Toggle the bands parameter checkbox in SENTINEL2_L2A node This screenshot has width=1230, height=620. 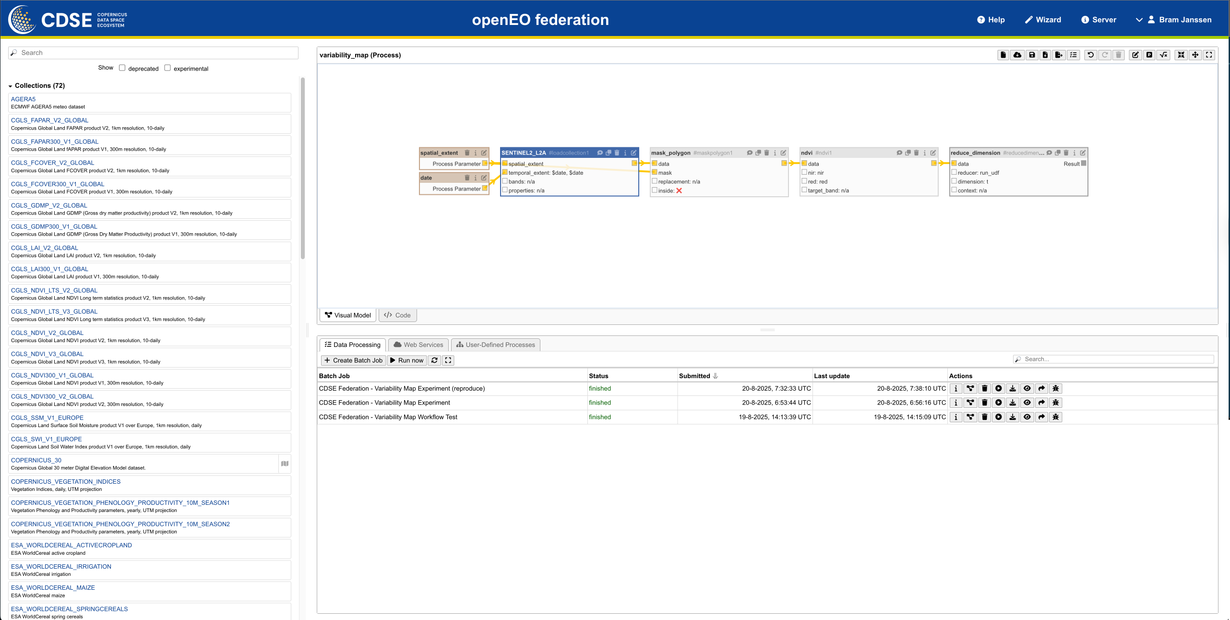(x=505, y=181)
